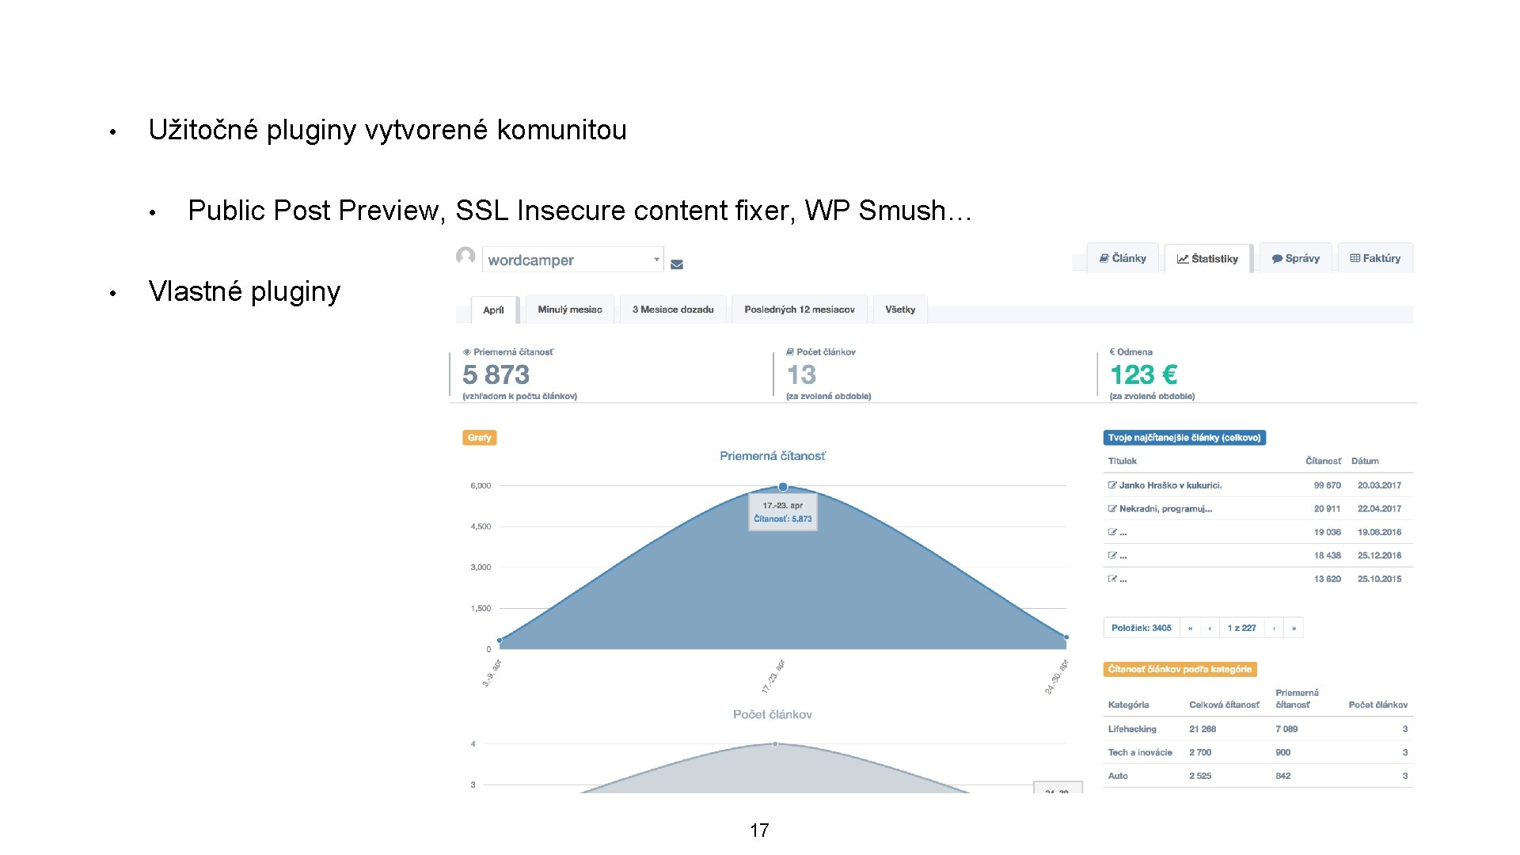Go to the previous pagination page
1520x855 pixels.
click(x=1210, y=629)
